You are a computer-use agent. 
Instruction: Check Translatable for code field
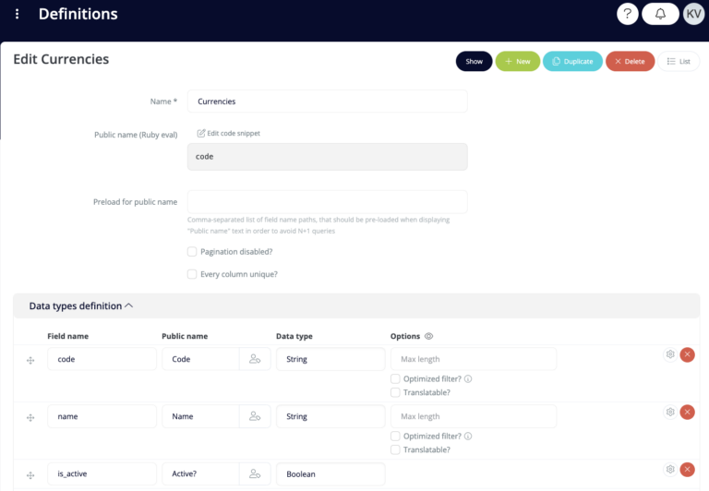pos(395,392)
